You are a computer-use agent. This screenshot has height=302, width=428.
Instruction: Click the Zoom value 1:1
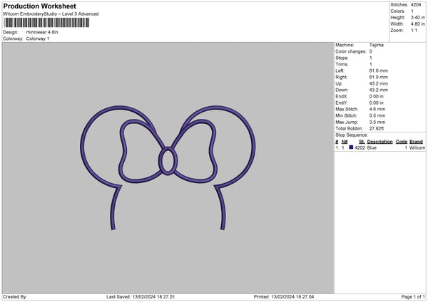[x=414, y=30]
